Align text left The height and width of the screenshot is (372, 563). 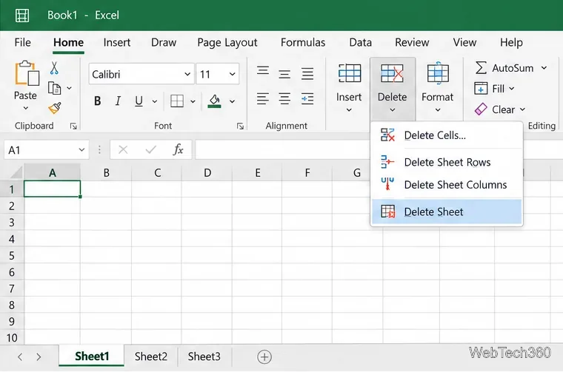[x=263, y=98]
